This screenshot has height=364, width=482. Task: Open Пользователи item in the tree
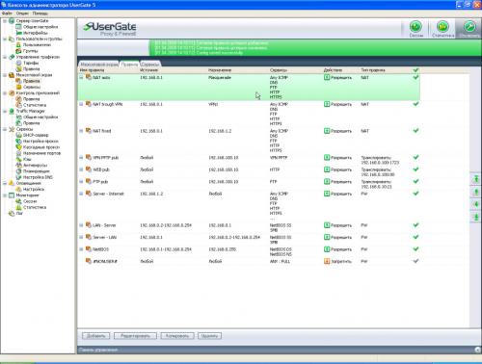(x=37, y=45)
